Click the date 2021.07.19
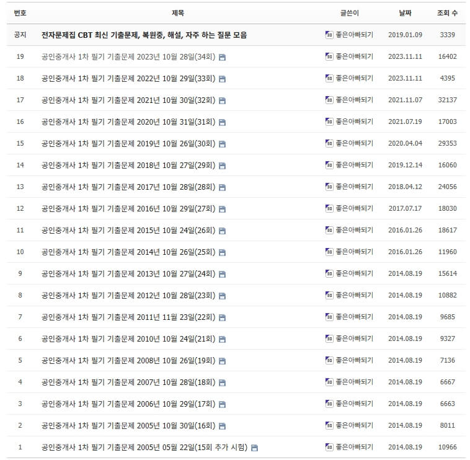 tap(405, 122)
